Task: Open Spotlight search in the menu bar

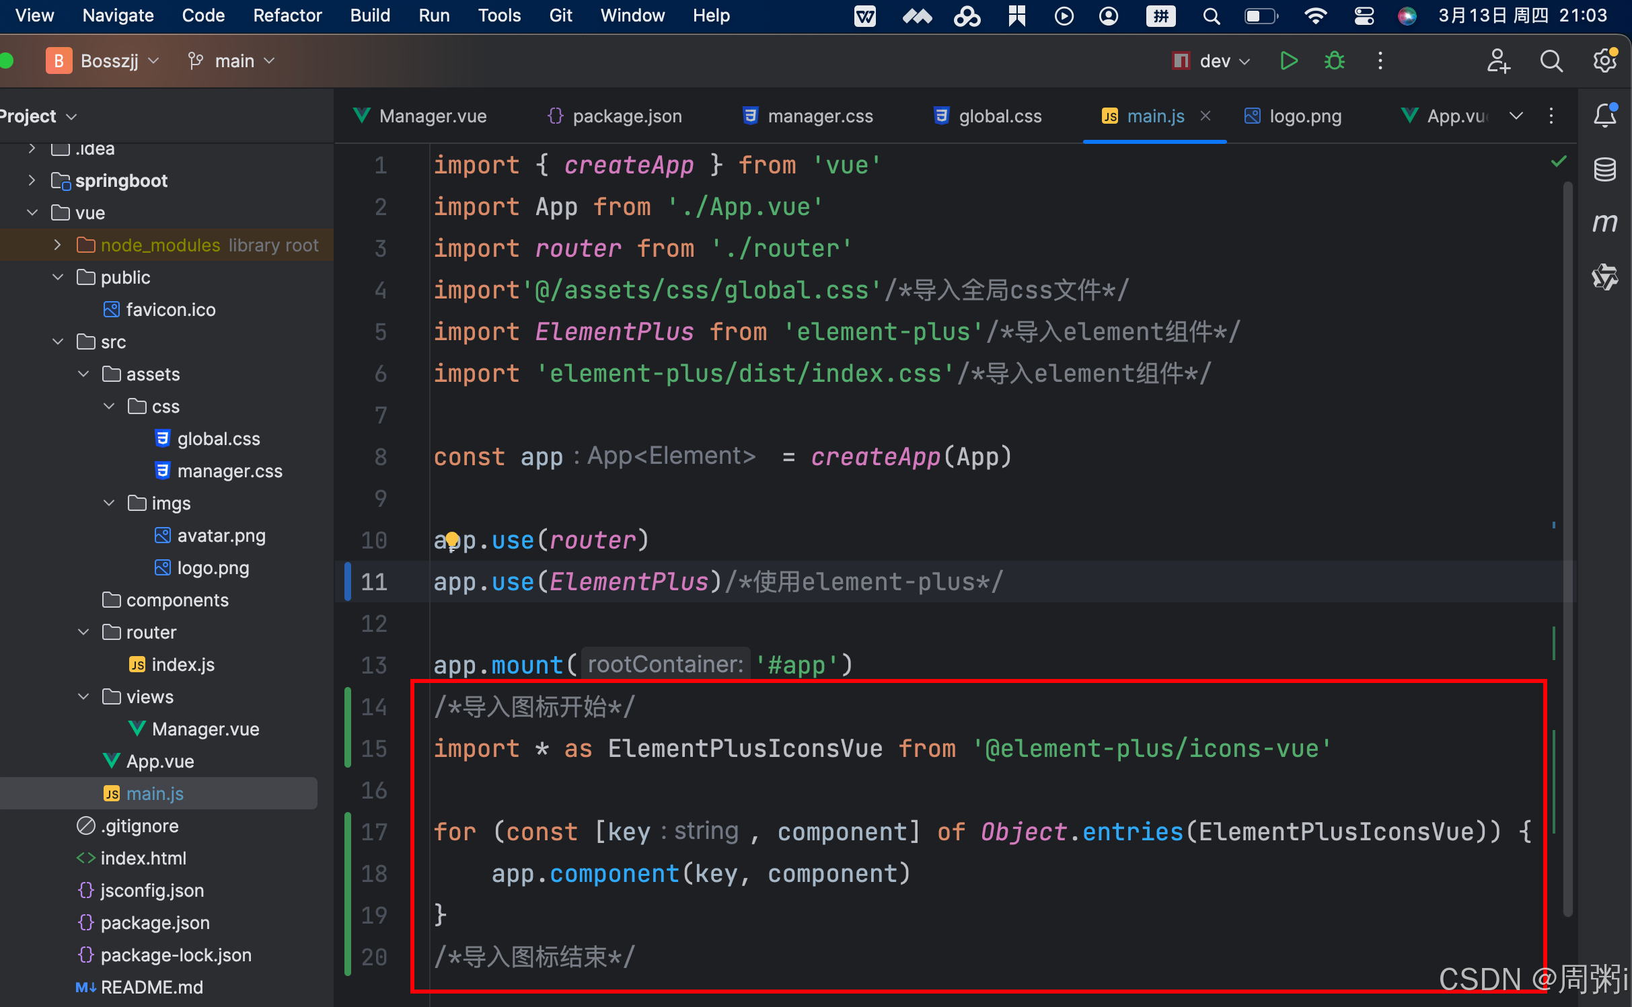Action: 1211,15
